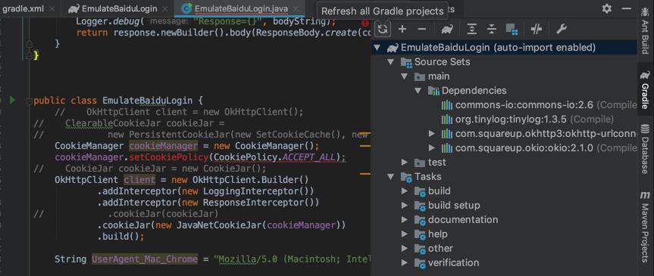Viewport: 654px width, 276px height.
Task: Detach Gradle project using minus icon
Action: (x=422, y=29)
